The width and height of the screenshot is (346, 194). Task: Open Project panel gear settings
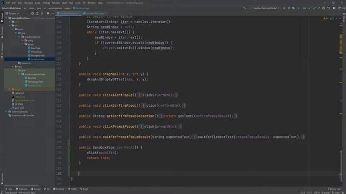(x=48, y=13)
